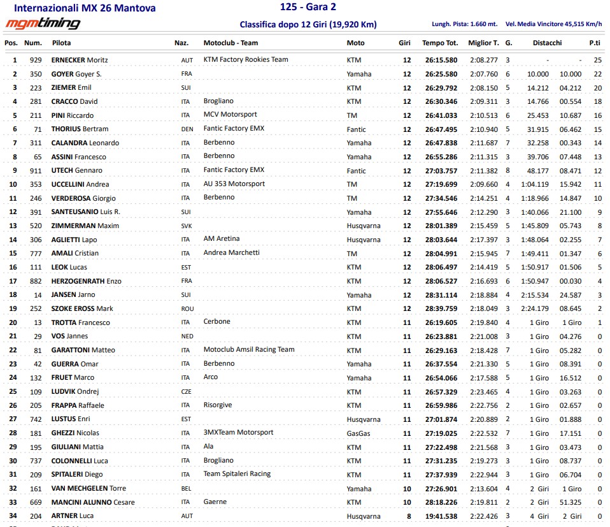This screenshot has width=610, height=527.
Task: Select KTM Factory Rookies Team entry
Action: pos(246,59)
